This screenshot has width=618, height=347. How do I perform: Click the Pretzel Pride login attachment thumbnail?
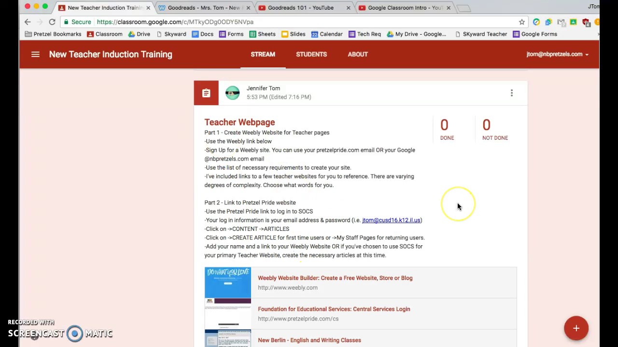click(228, 314)
